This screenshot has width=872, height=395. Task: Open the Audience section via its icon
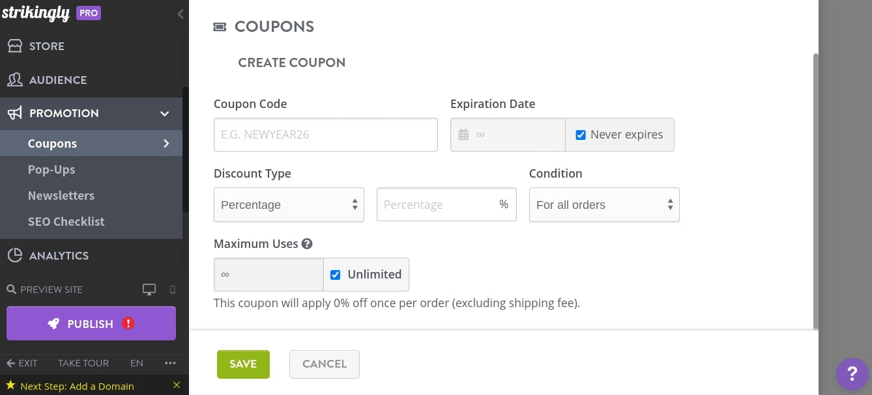click(x=14, y=79)
